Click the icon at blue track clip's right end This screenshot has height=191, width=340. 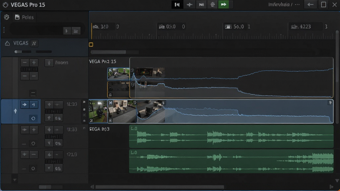[x=330, y=103]
